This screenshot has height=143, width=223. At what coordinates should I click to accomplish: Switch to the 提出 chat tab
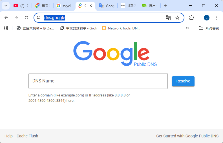point(149,6)
